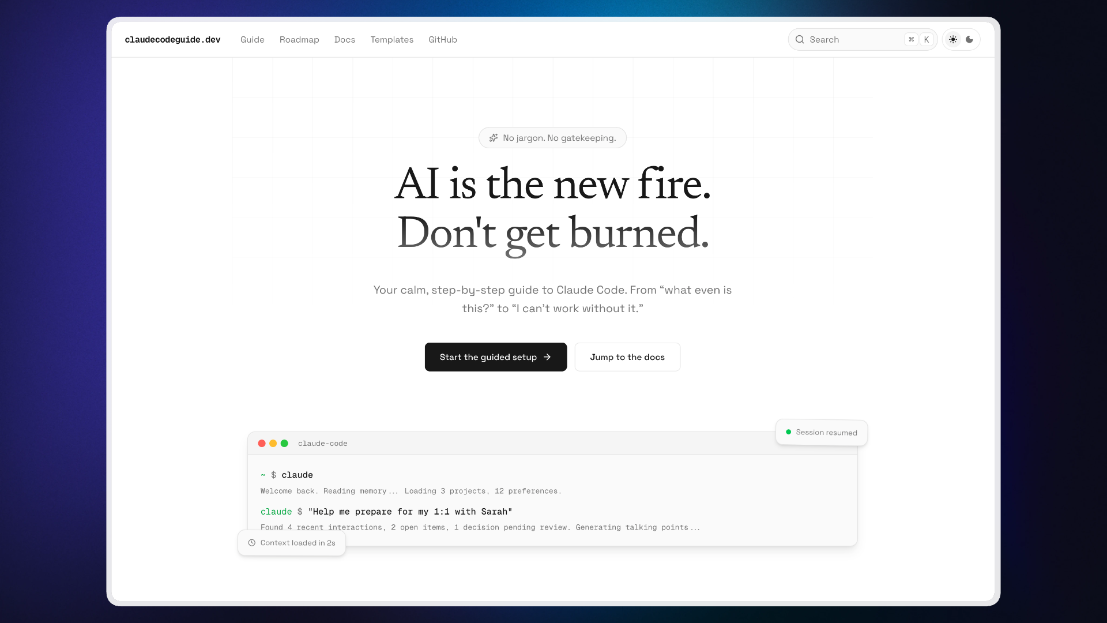Click Jump to the docs button
1107x623 pixels.
pos(627,357)
